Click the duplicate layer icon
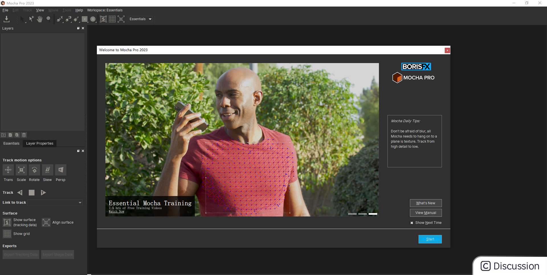 coord(17,135)
